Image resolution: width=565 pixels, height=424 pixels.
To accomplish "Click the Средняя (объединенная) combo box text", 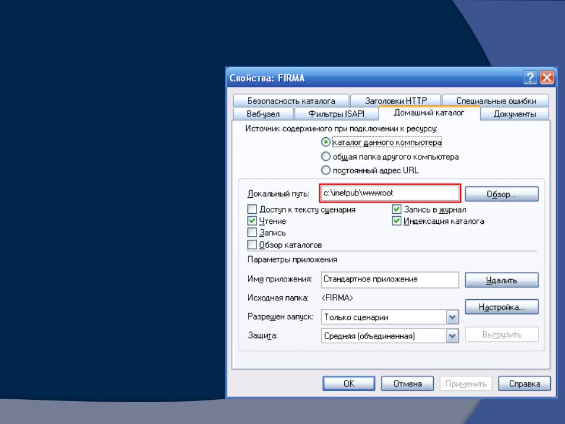I will click(x=370, y=336).
